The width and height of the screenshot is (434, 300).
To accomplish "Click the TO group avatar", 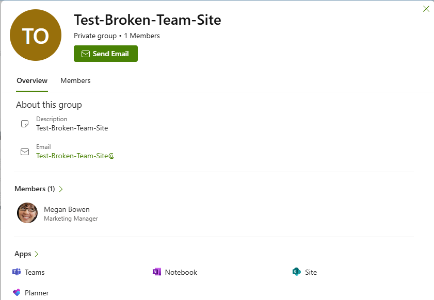I will point(36,35).
